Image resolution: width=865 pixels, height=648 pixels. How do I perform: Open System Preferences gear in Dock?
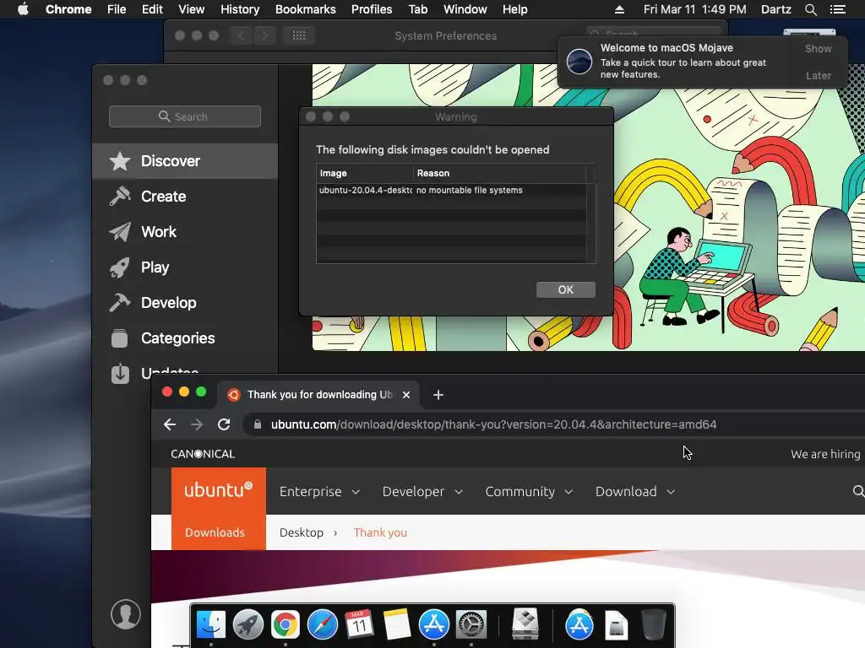tap(471, 624)
